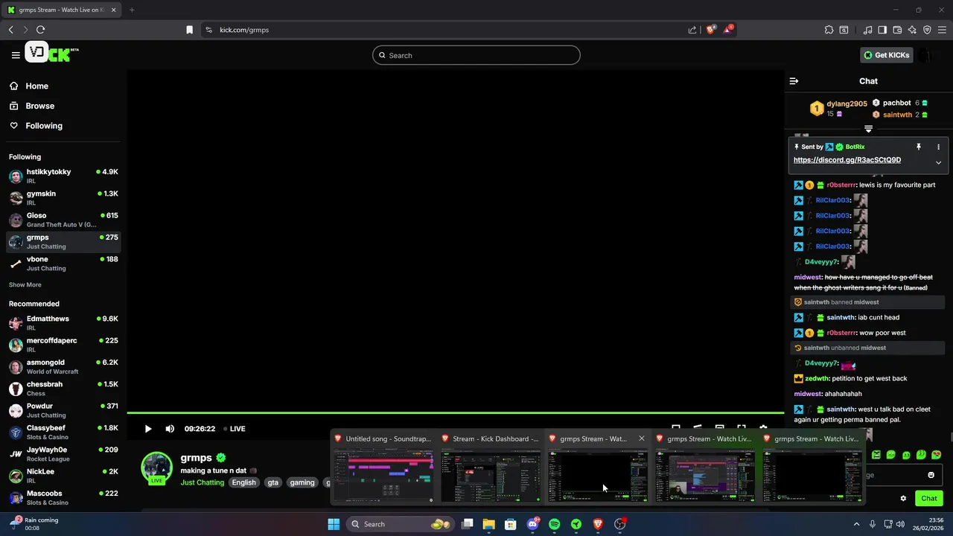953x536 pixels.
Task: Jump to LIVE in the player
Action: point(233,429)
